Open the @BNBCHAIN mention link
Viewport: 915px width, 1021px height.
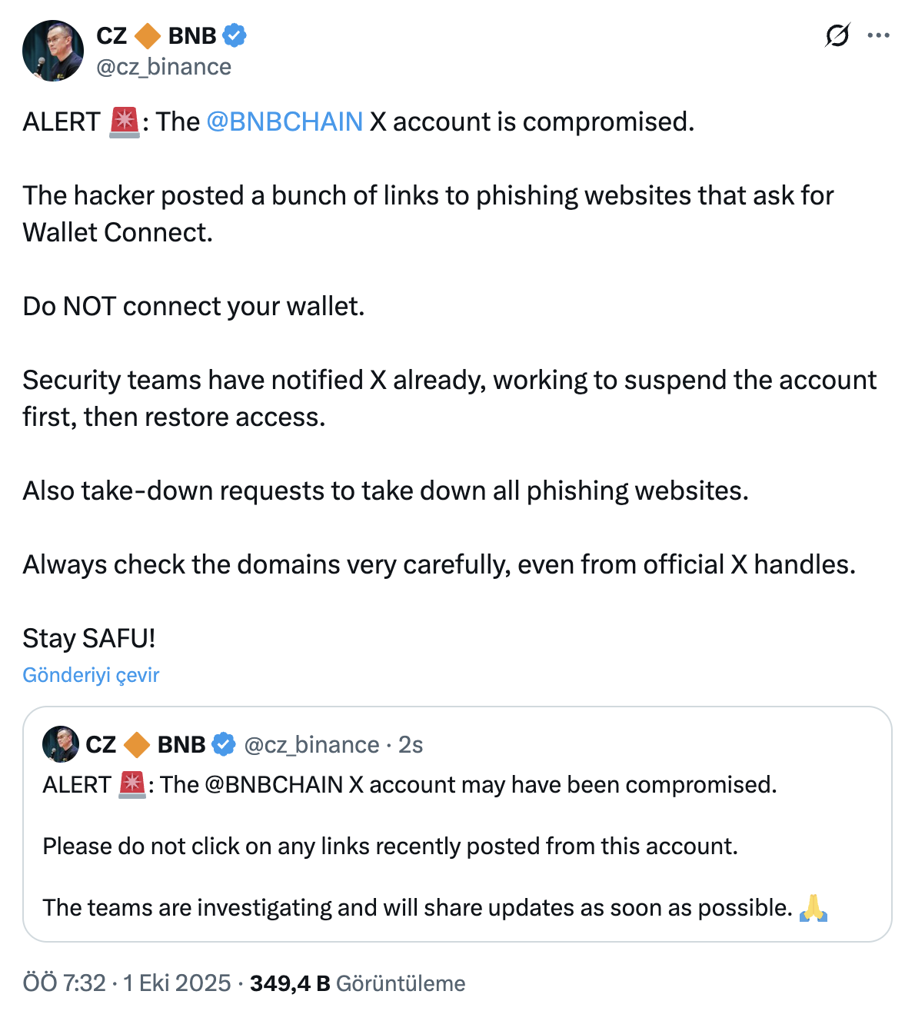(x=284, y=121)
